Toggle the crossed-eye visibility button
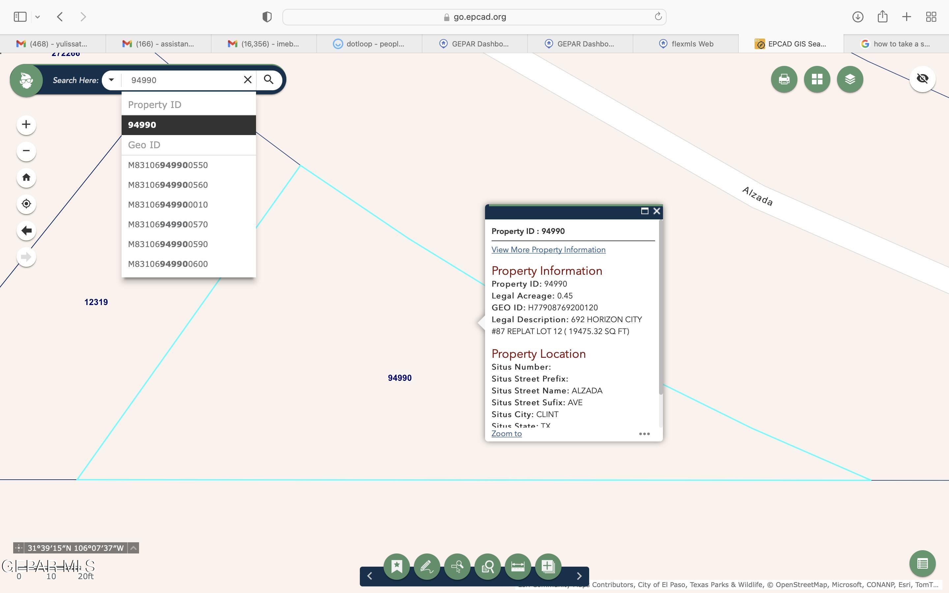 click(x=922, y=79)
